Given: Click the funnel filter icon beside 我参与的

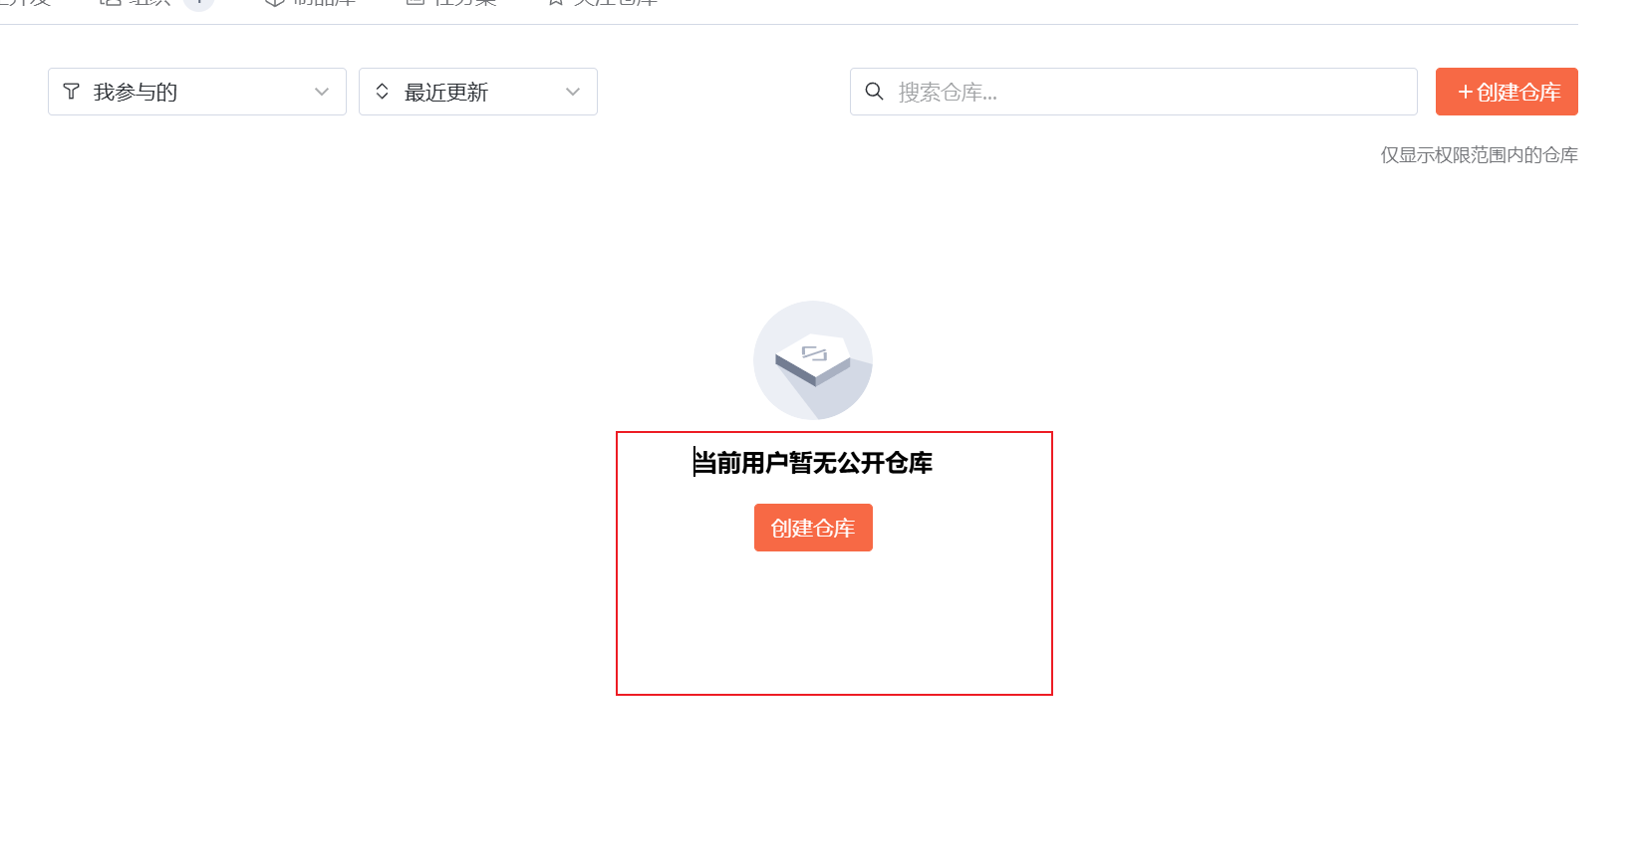Looking at the screenshot, I should [71, 92].
